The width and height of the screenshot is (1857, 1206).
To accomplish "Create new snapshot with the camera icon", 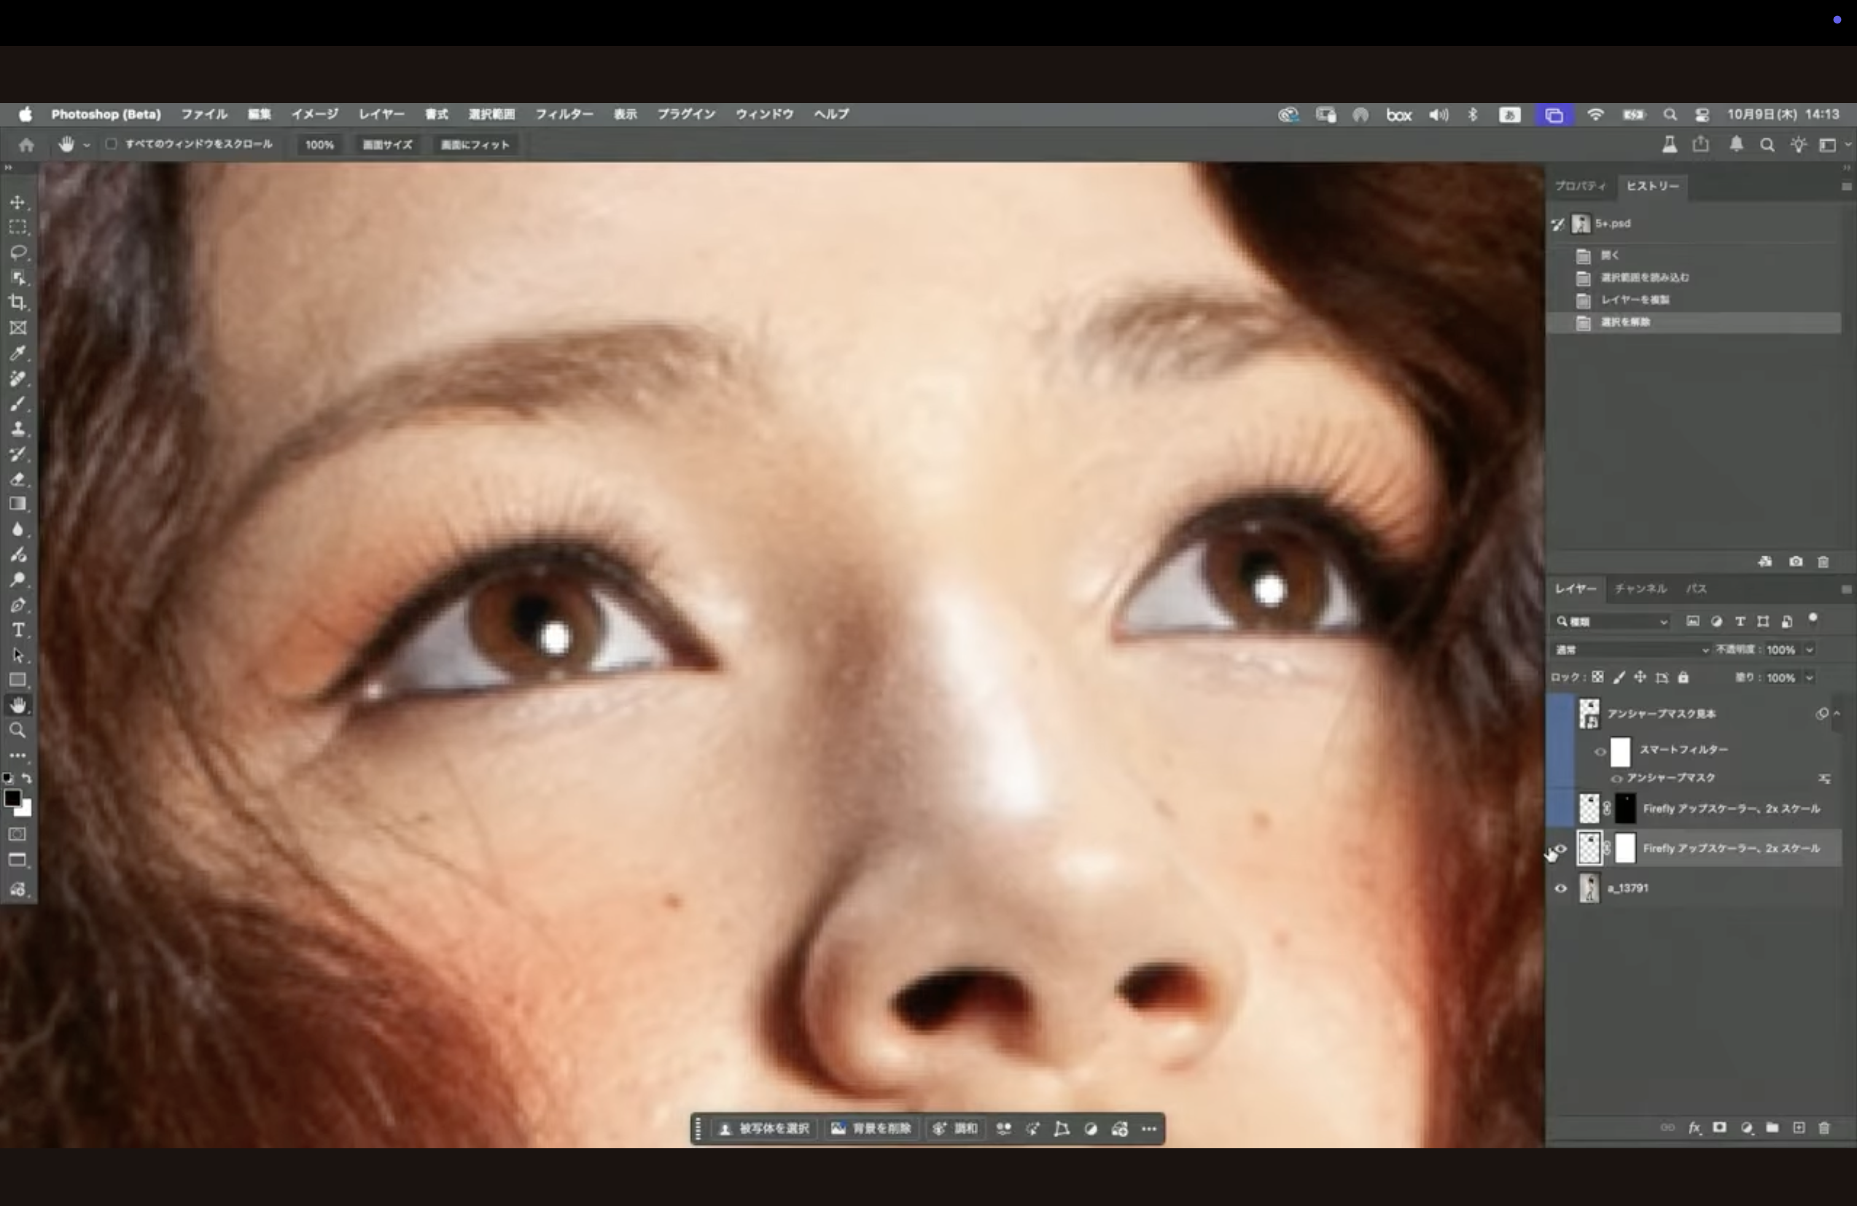I will pos(1796,562).
